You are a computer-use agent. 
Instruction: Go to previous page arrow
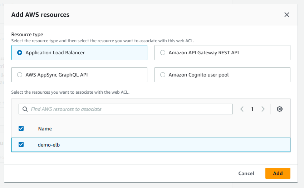(x=242, y=109)
